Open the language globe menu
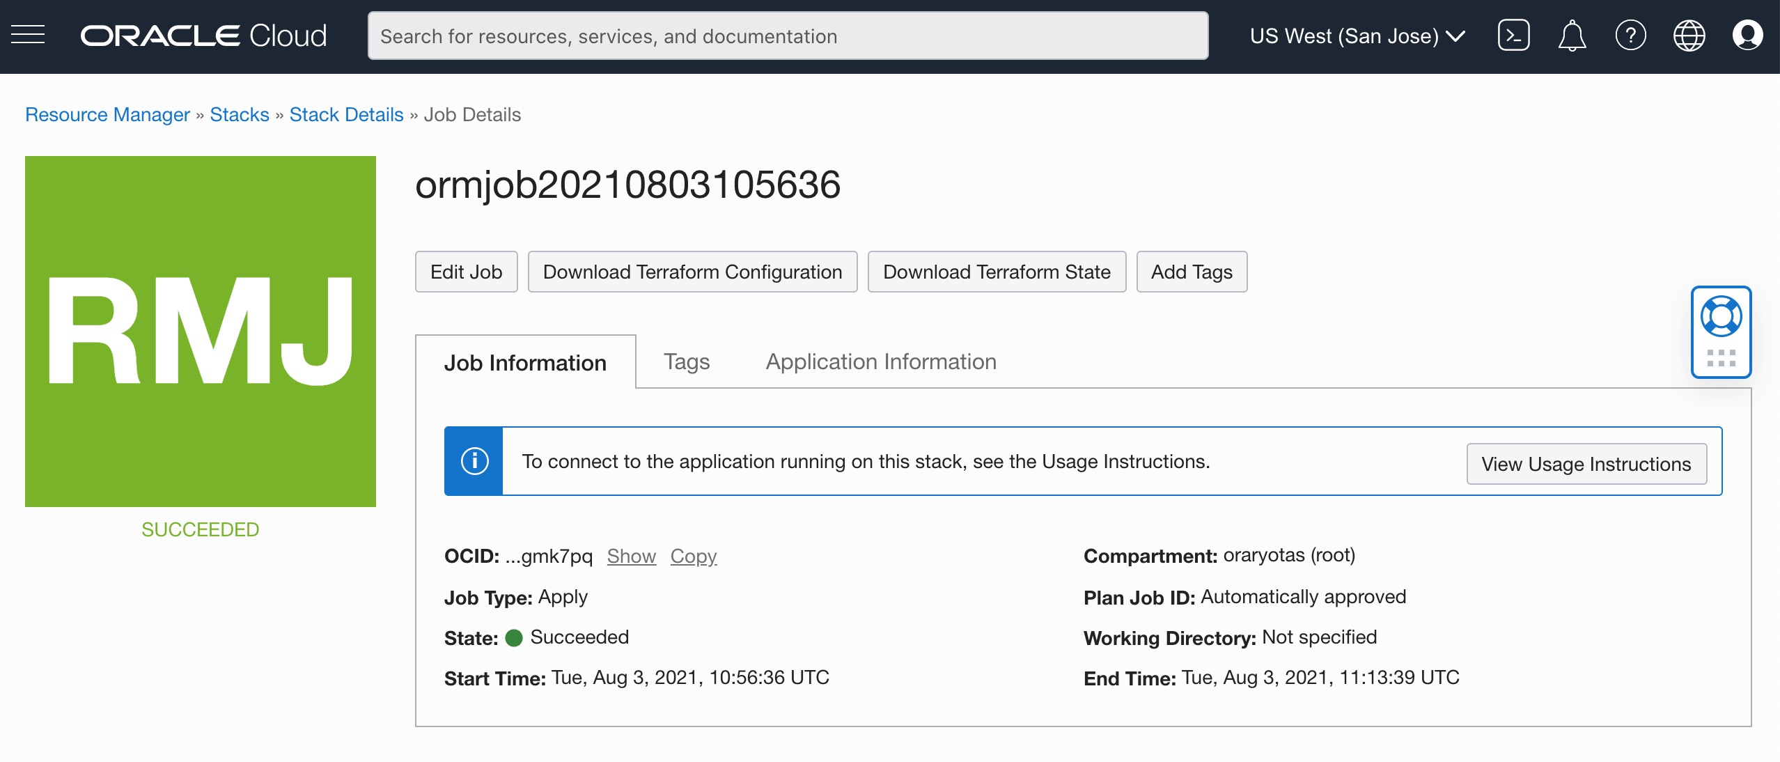Viewport: 1780px width, 762px height. point(1689,35)
